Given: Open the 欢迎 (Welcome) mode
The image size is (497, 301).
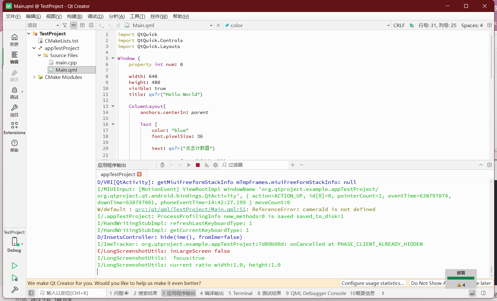Looking at the screenshot, I should click(x=14, y=40).
